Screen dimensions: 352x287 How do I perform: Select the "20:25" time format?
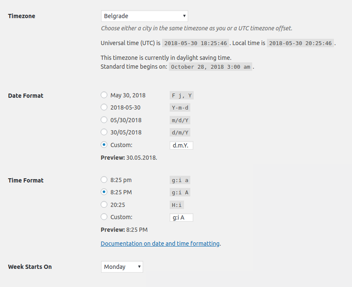[x=104, y=204]
